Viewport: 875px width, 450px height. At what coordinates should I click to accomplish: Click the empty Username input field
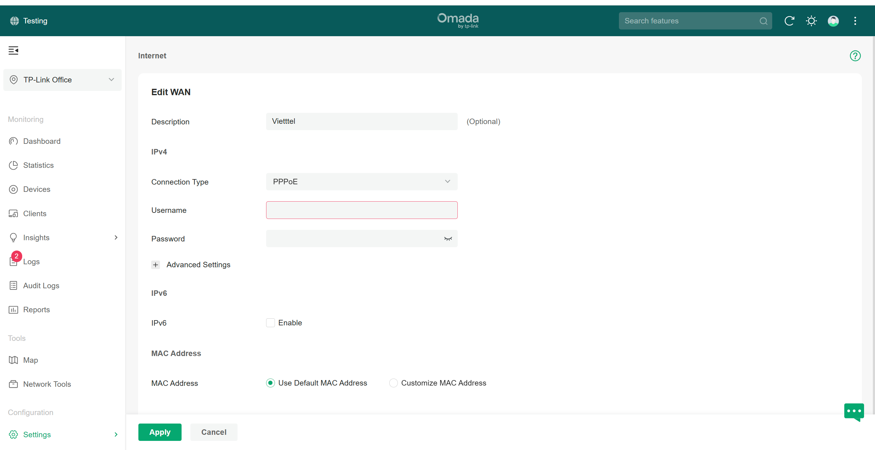point(361,210)
